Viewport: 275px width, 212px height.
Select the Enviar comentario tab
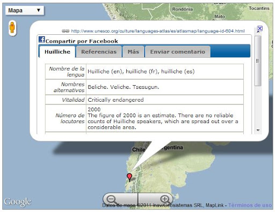[178, 52]
